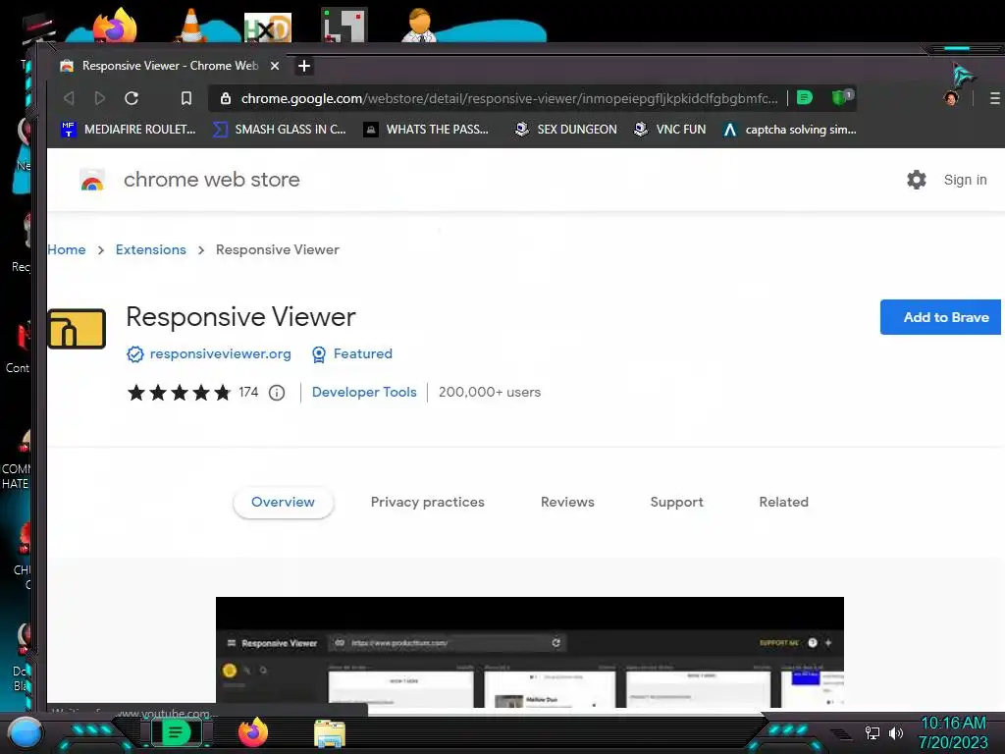This screenshot has height=754, width=1005.
Task: Click the verified publisher badge icon
Action: (x=135, y=353)
